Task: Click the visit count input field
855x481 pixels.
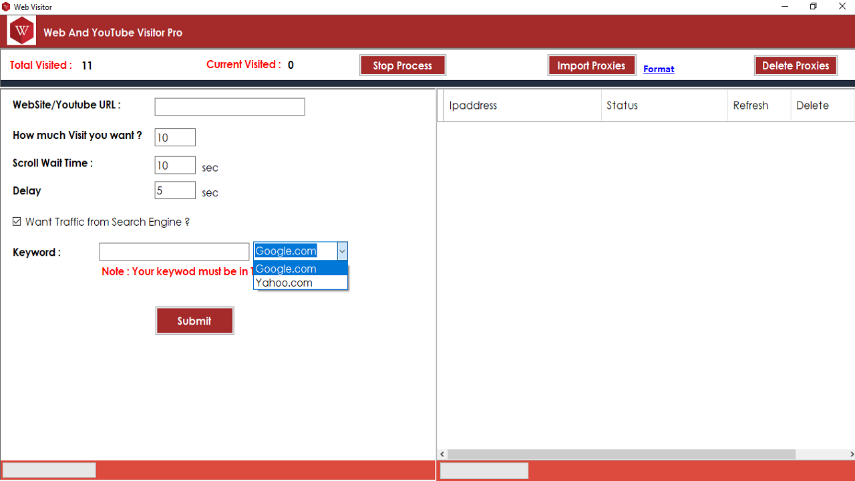Action: point(175,138)
